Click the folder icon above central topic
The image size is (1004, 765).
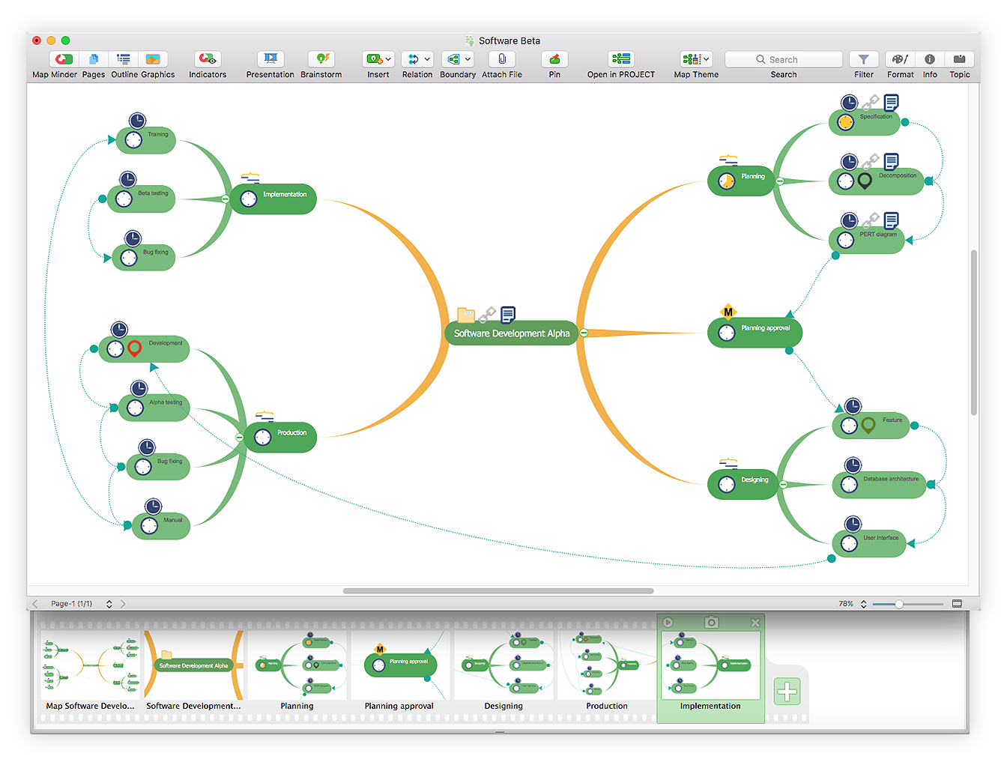pyautogui.click(x=466, y=315)
